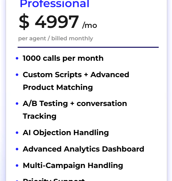Select the bullet beside Custom Scripts
Viewport: 172px width, 181px height.
click(17, 75)
